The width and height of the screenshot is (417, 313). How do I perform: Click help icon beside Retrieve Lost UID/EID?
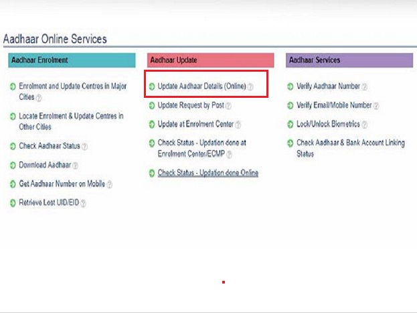(x=84, y=202)
